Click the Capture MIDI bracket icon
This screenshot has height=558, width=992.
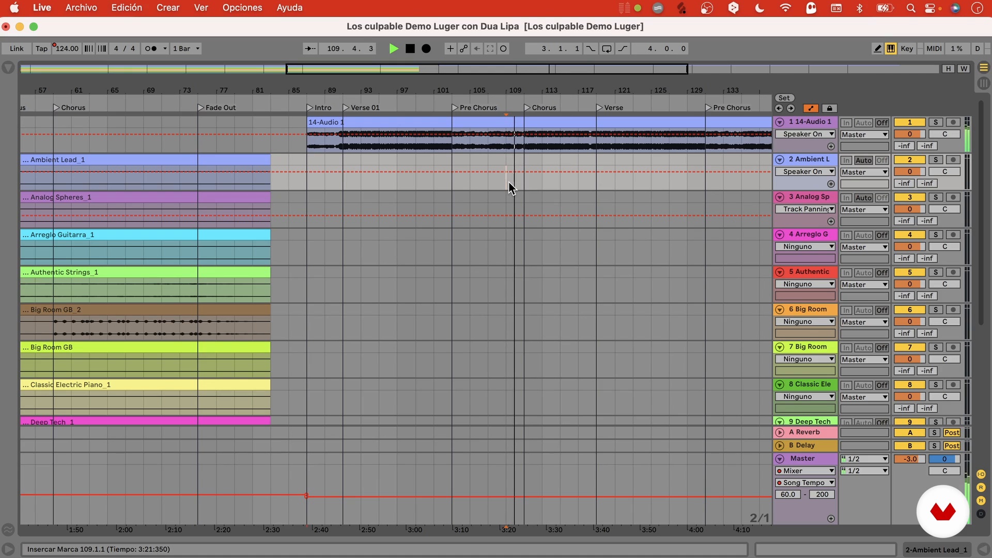point(490,49)
